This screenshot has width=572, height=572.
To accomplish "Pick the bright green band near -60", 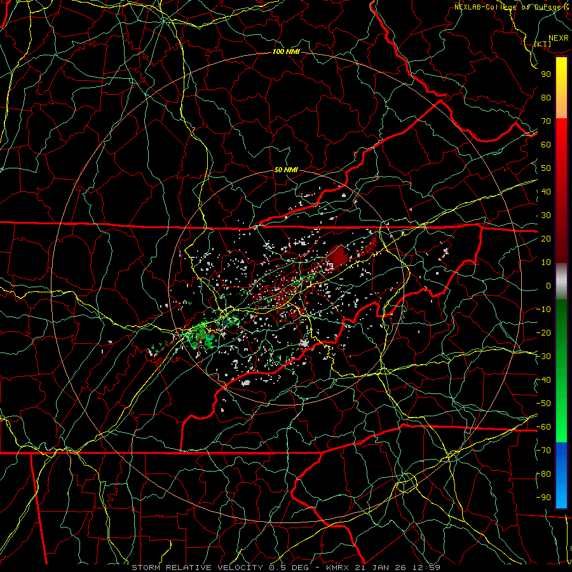I will 561,430.
